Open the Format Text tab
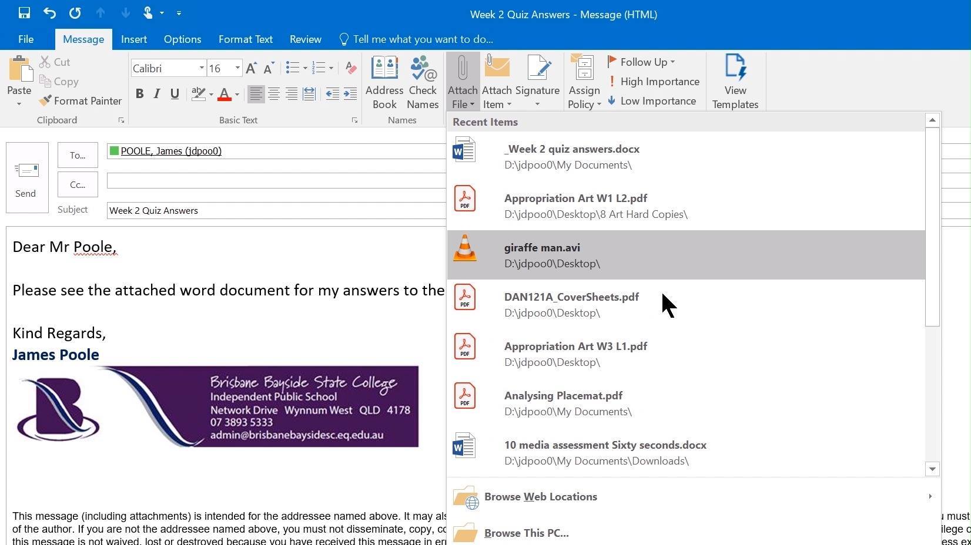Screen dimensions: 971x545 tap(246, 39)
